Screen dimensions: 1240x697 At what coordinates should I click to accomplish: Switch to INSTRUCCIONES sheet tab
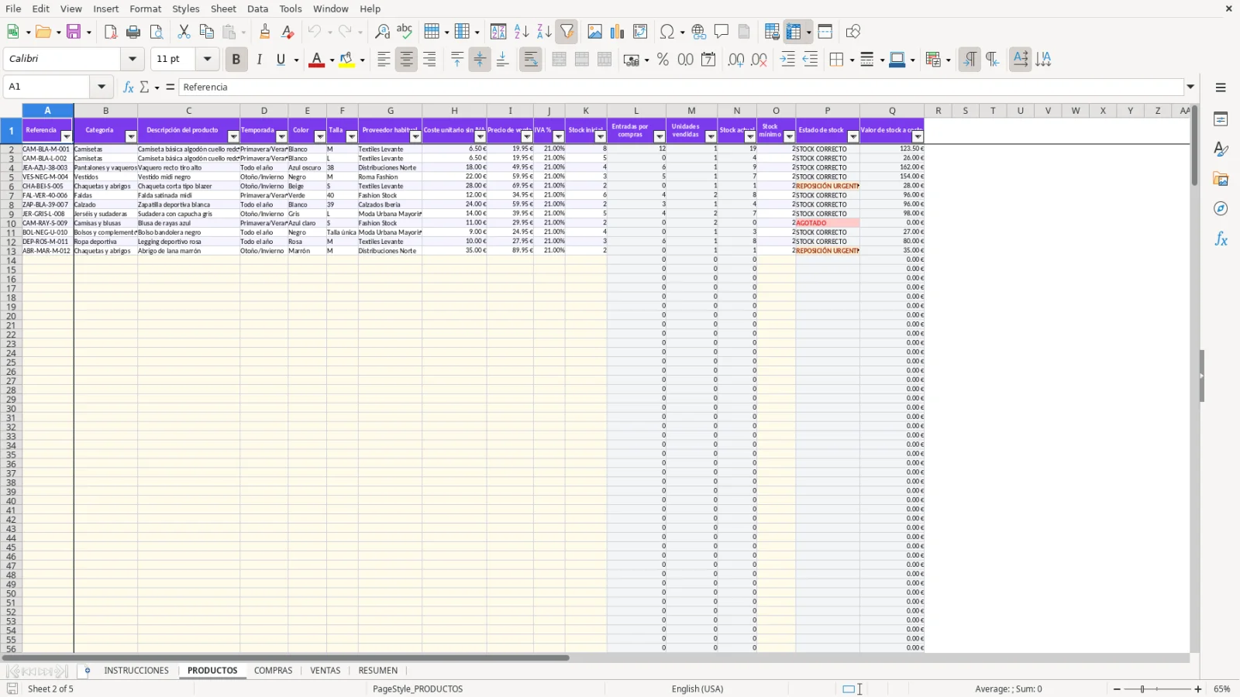pyautogui.click(x=136, y=671)
